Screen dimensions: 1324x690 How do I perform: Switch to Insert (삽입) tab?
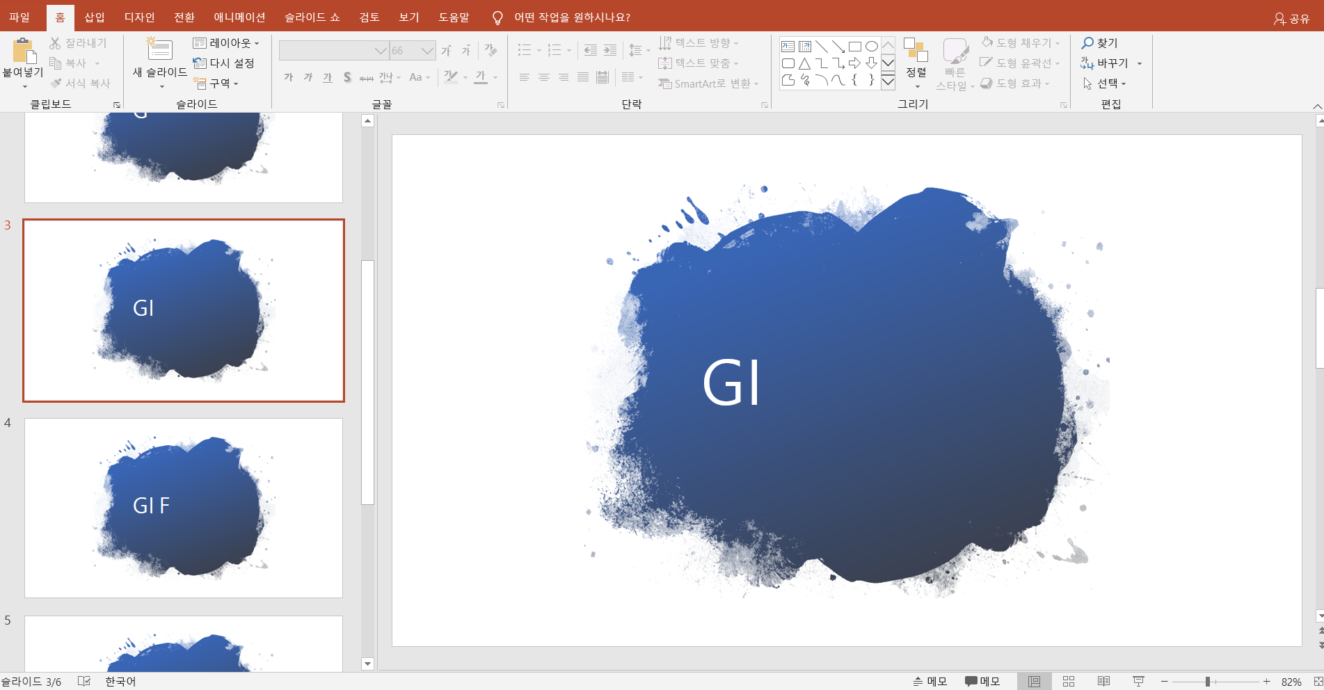[x=95, y=17]
